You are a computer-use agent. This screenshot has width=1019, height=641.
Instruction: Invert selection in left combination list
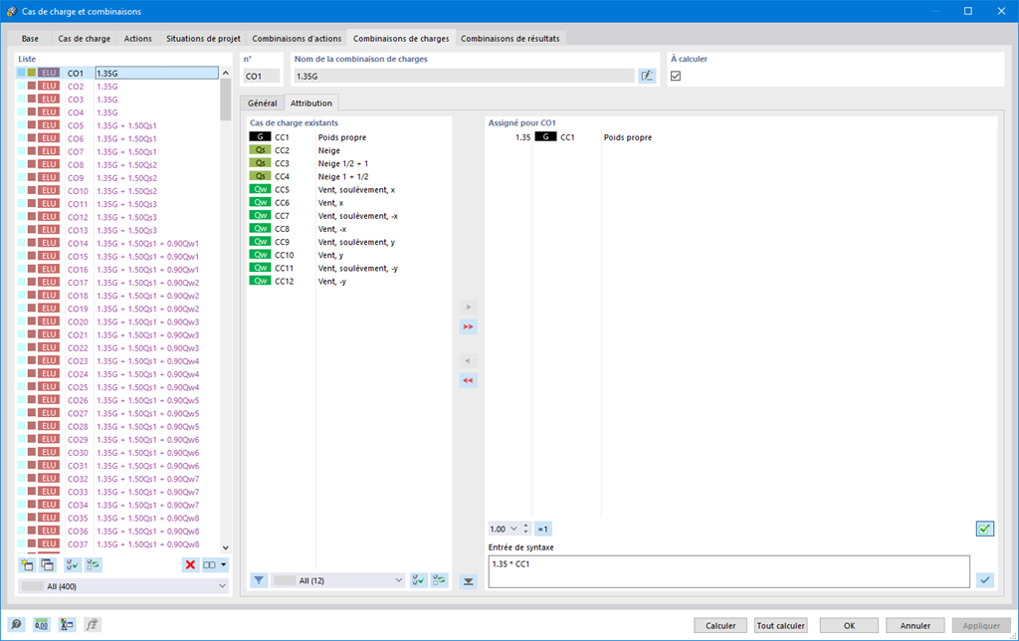click(94, 565)
